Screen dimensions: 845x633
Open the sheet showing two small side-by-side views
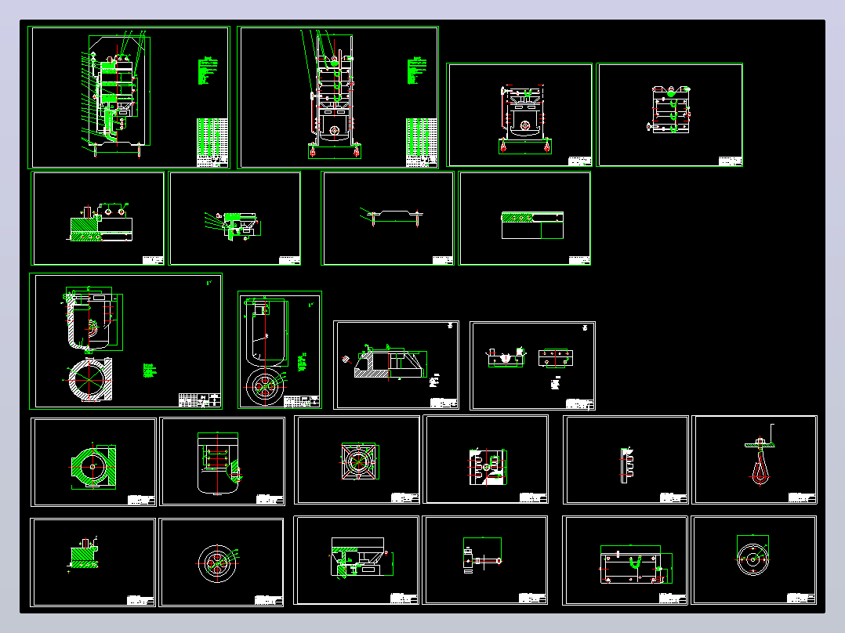(x=532, y=366)
